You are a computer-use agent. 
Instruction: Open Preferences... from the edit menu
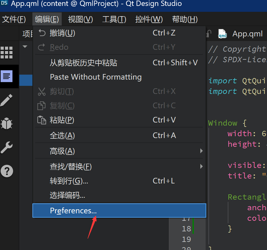[x=119, y=211]
